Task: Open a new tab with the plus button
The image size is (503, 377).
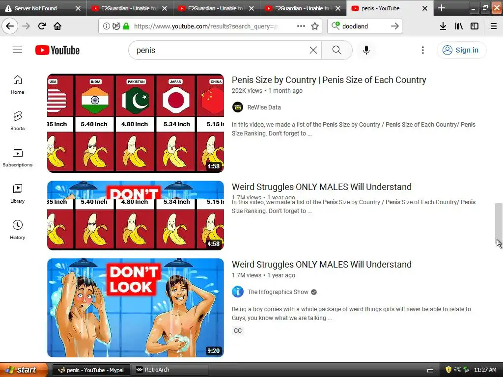Action: (442, 8)
